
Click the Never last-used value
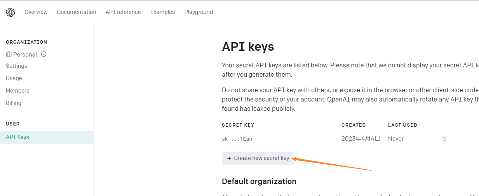click(396, 139)
